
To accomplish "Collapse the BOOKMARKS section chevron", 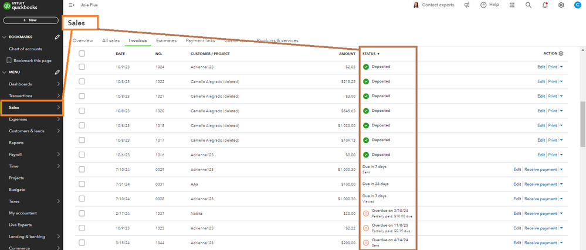I will pos(5,37).
